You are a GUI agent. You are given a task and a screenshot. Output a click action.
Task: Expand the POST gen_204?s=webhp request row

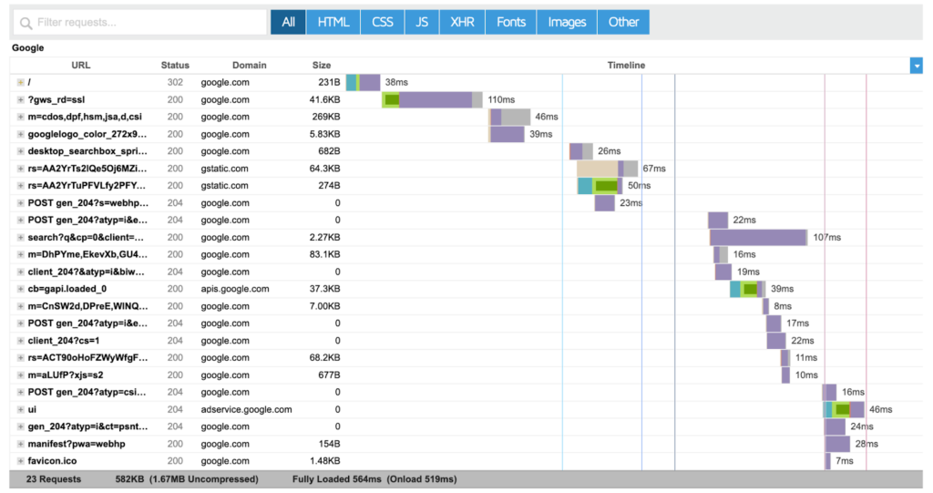pos(20,203)
